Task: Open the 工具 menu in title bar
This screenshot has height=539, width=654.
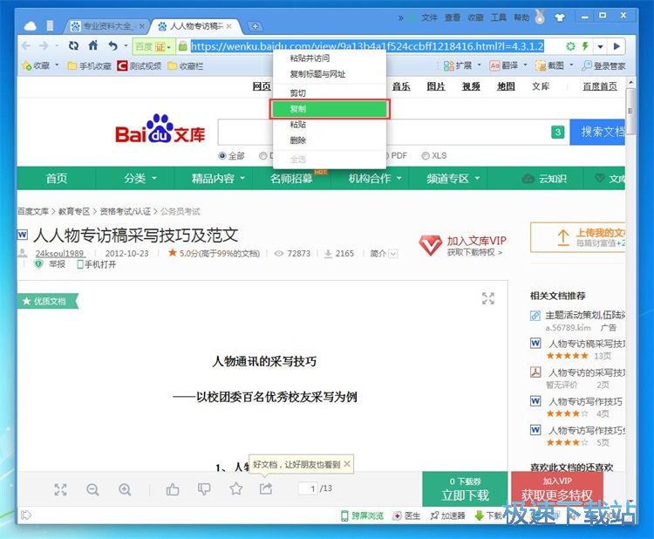Action: 499,17
